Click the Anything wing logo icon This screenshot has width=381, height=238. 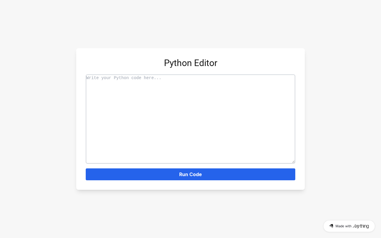coord(331,226)
